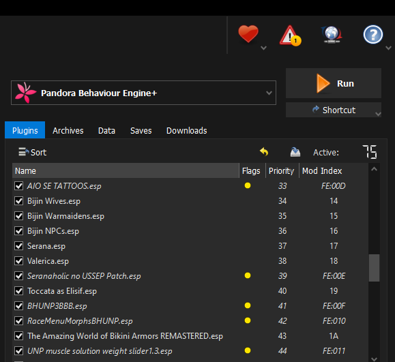This screenshot has height=362, width=395.
Task: Click priority value 36
Action: click(x=282, y=231)
